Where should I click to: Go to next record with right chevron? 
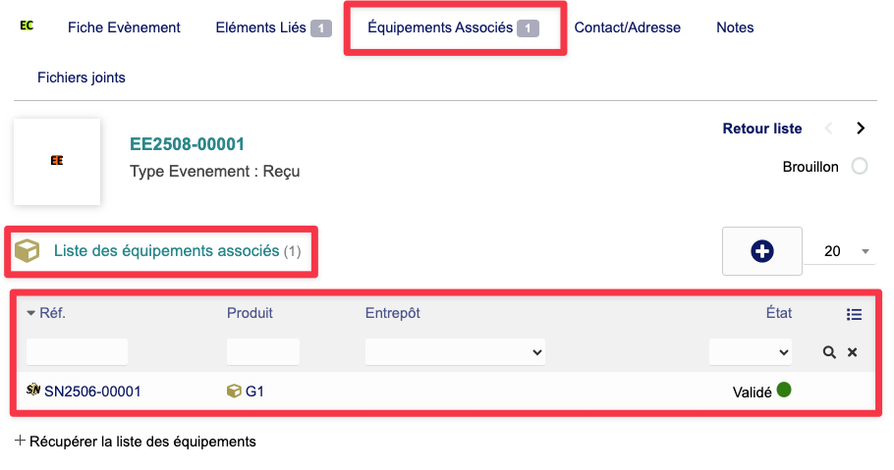(861, 129)
